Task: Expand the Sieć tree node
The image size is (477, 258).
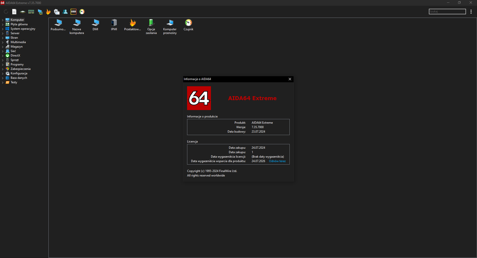Action: (3, 51)
